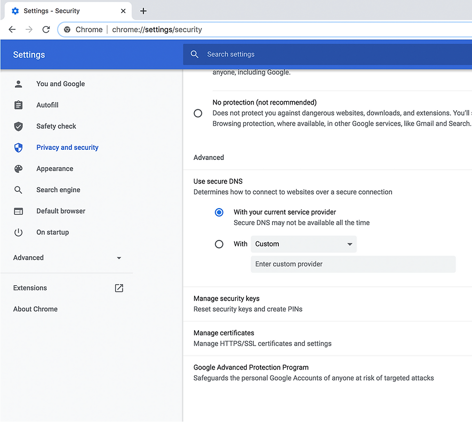Open Search engine settings
Image resolution: width=472 pixels, height=423 pixels.
(58, 190)
